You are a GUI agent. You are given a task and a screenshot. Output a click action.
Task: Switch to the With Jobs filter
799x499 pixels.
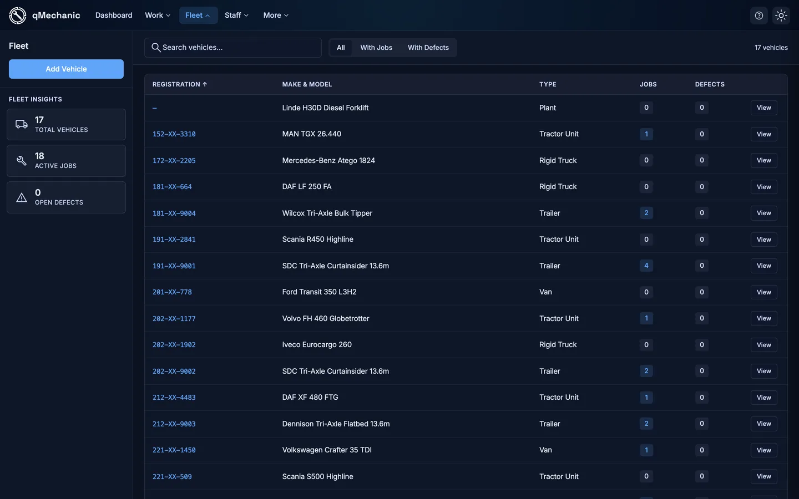376,48
